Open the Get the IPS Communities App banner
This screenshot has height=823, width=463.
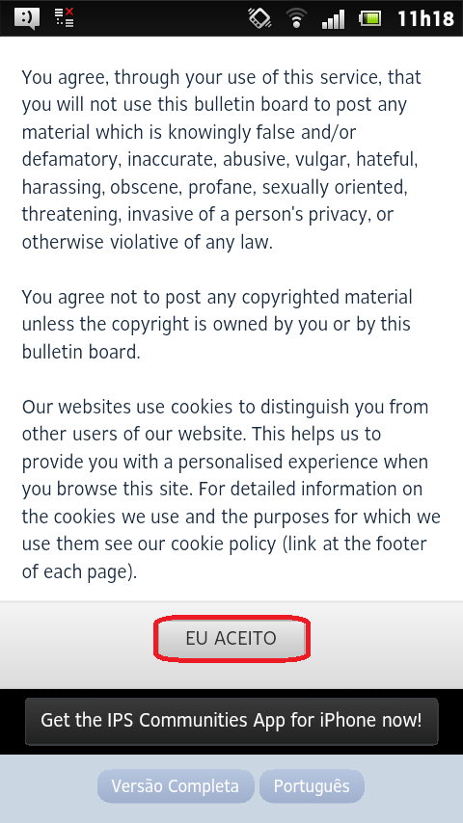pos(231,721)
